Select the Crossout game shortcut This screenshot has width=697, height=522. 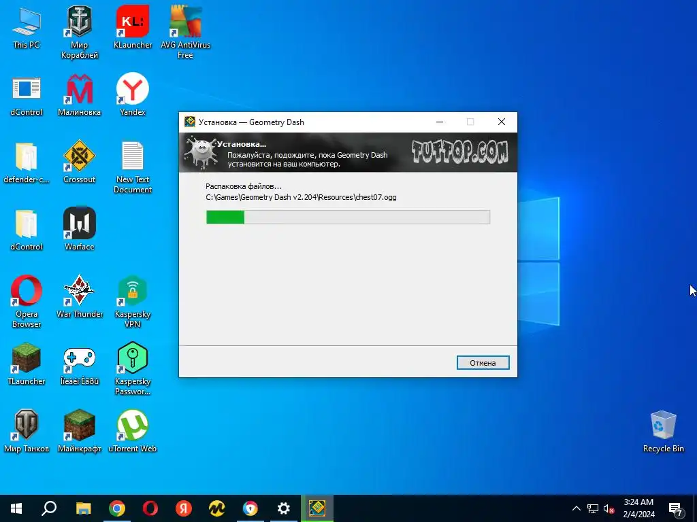tap(80, 162)
